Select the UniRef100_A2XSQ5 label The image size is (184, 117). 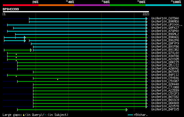165,59
